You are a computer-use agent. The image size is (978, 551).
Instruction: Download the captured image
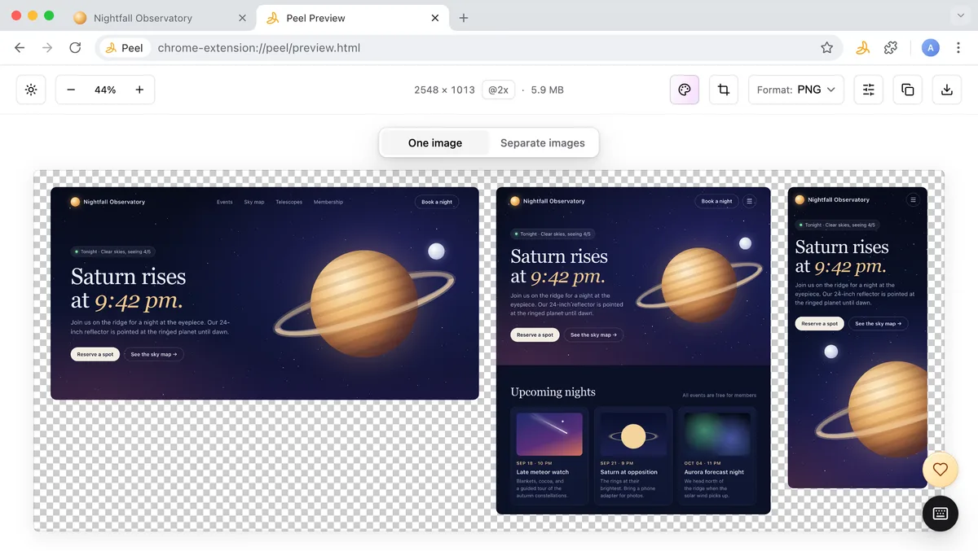[947, 90]
